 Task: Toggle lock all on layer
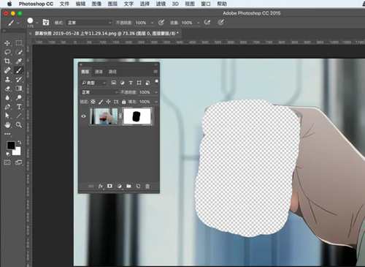pos(124,102)
